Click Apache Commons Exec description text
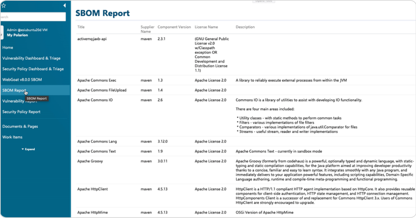 (291, 80)
